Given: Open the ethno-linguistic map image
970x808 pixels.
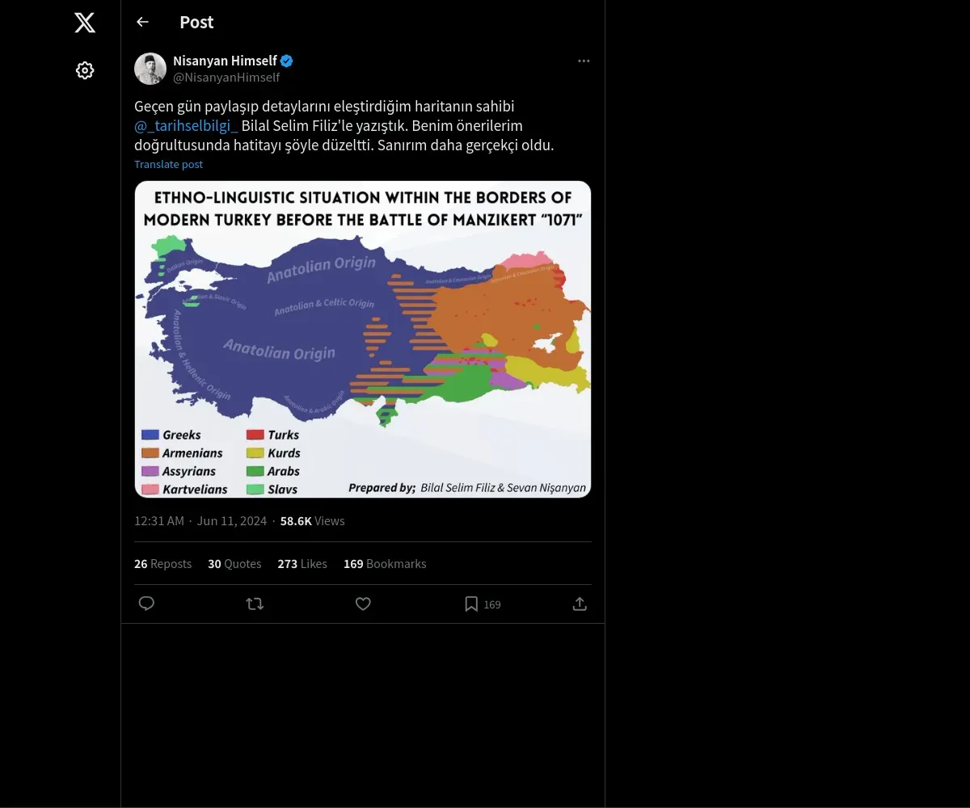Looking at the screenshot, I should 362,339.
